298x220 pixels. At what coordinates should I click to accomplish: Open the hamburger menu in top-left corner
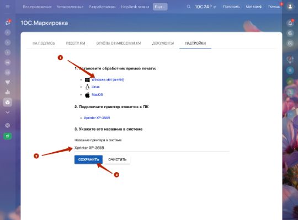point(8,7)
